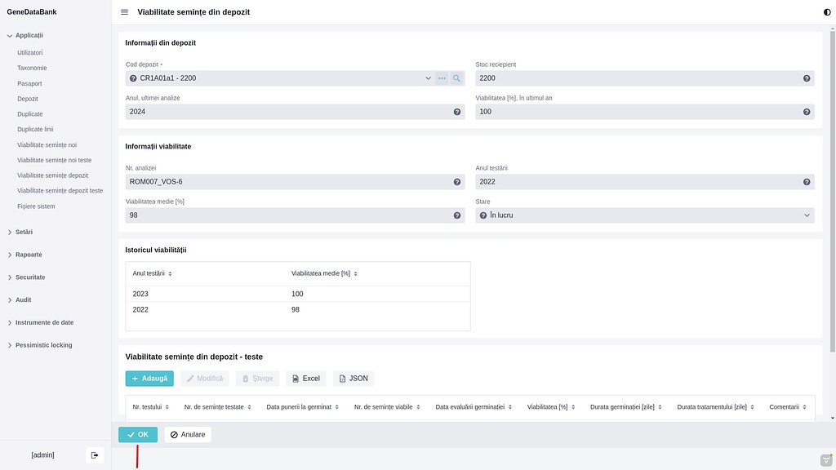Click the page vertical scrollbar
Viewport: 836px width, 470px height.
pos(832,192)
